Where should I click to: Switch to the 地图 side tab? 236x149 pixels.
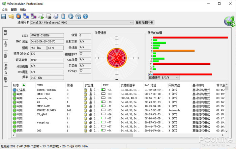tap(5, 80)
